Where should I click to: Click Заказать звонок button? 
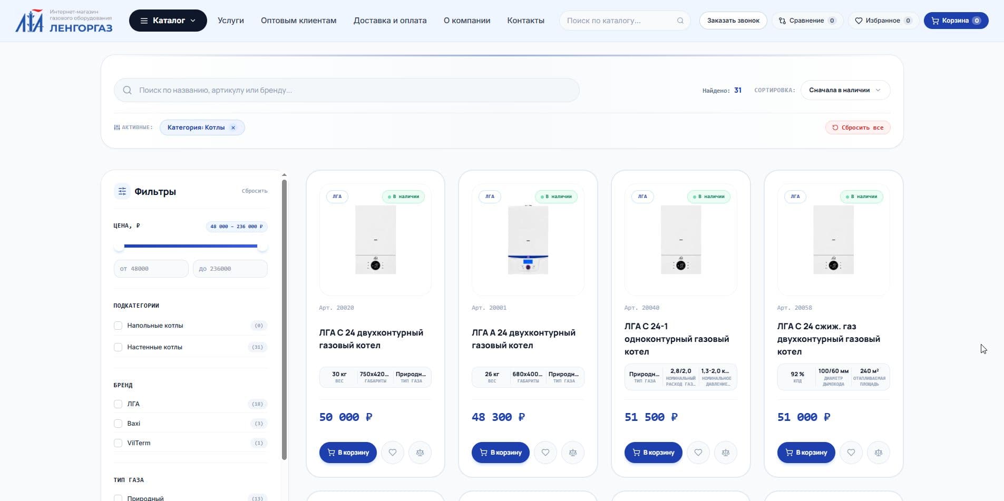point(733,21)
